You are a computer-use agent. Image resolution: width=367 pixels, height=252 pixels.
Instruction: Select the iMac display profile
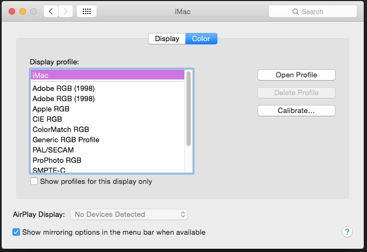(107, 75)
